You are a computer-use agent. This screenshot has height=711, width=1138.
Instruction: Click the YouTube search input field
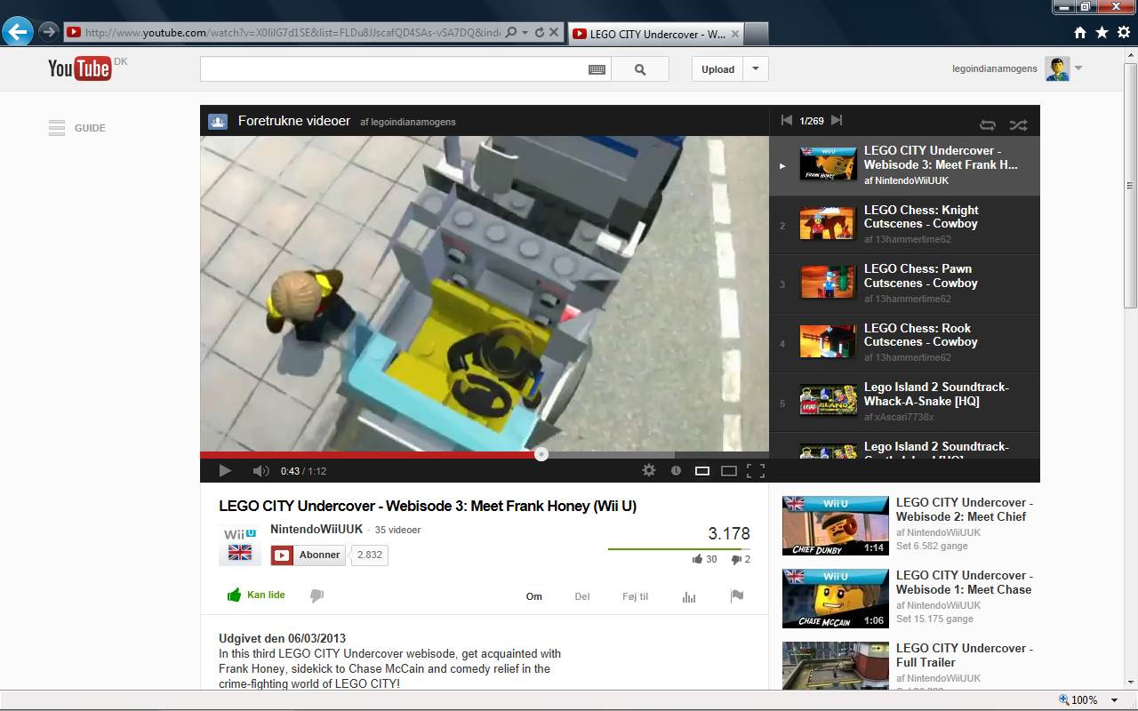(x=393, y=69)
